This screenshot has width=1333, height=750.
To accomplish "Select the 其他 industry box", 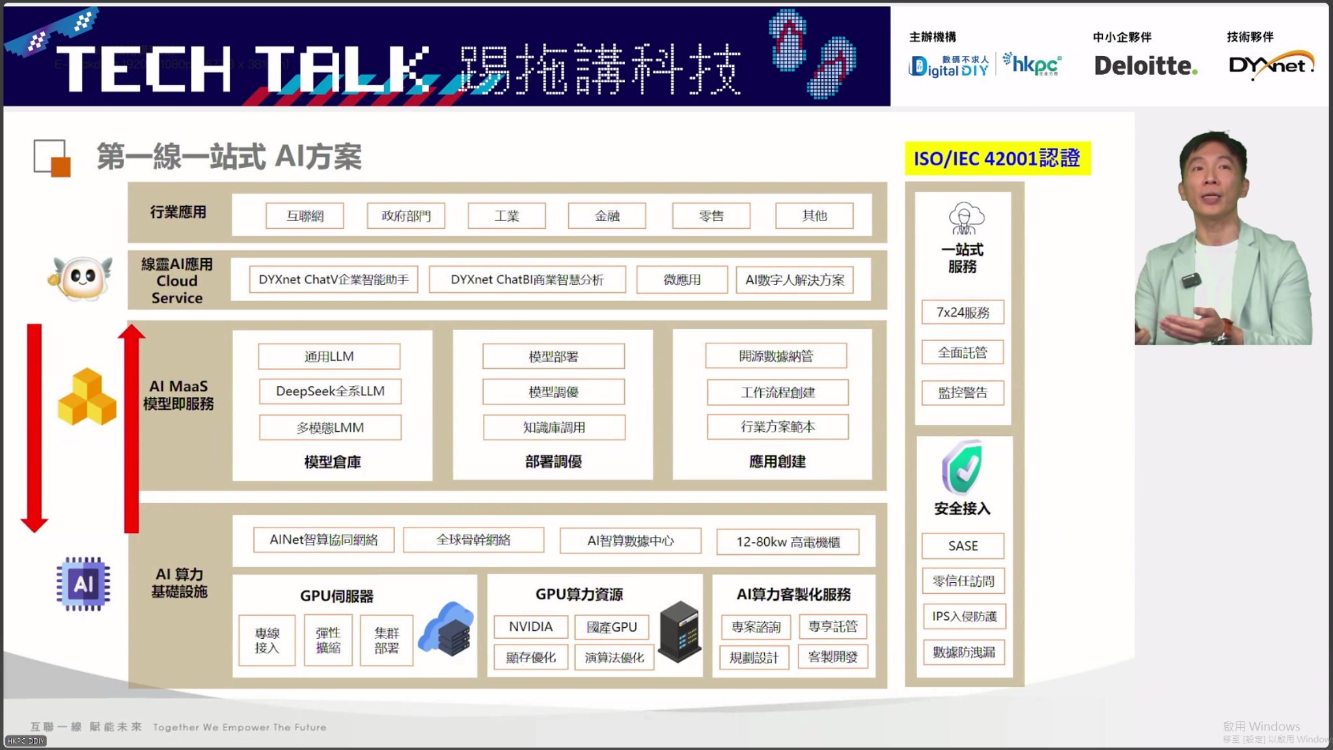I will [814, 216].
